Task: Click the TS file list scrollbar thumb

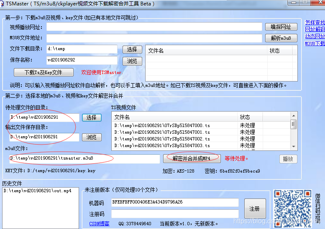Action: pos(294,124)
